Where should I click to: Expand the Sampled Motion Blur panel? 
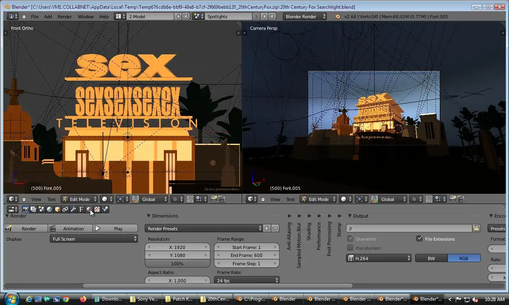coord(299,216)
